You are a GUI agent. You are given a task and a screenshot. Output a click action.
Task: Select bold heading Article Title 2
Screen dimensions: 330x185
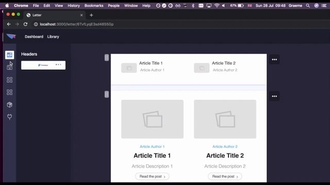coord(225,156)
